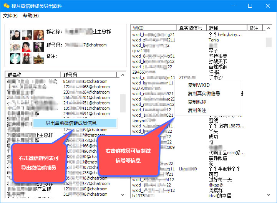Select member nicknamed 雪绒
The height and width of the screenshot is (203, 277).
(x=213, y=120)
